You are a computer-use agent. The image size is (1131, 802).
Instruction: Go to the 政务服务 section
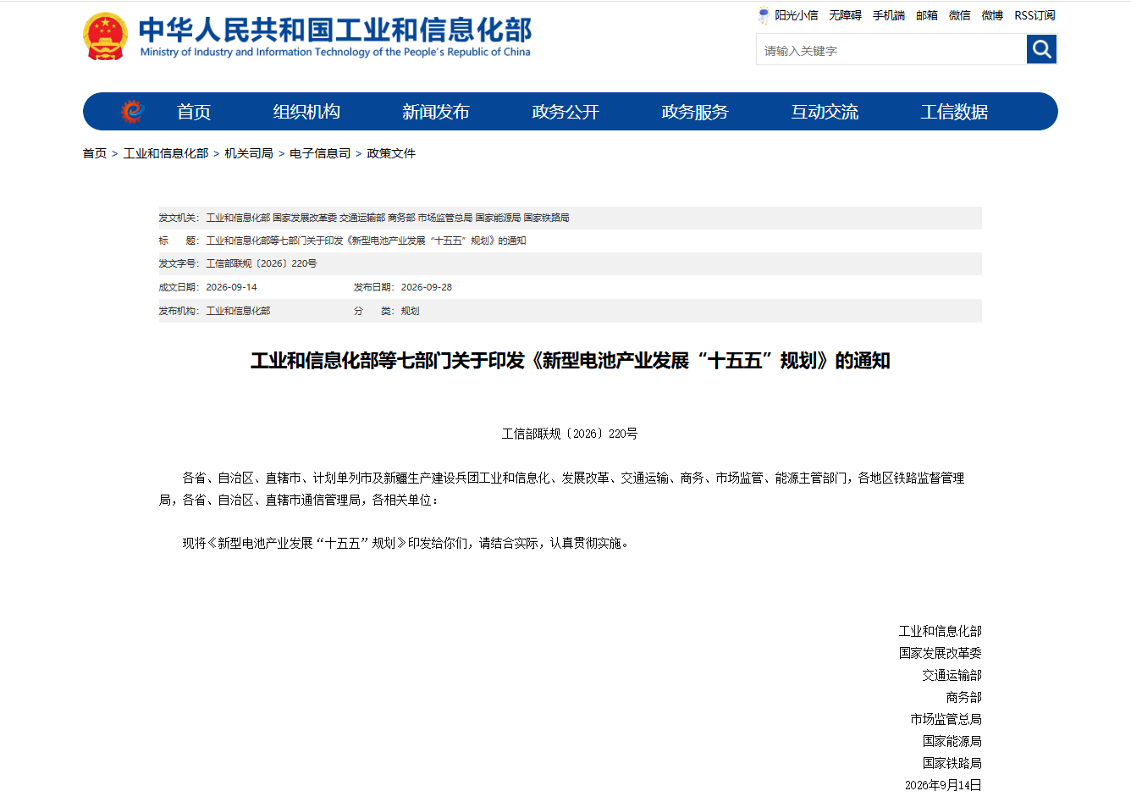tap(695, 112)
